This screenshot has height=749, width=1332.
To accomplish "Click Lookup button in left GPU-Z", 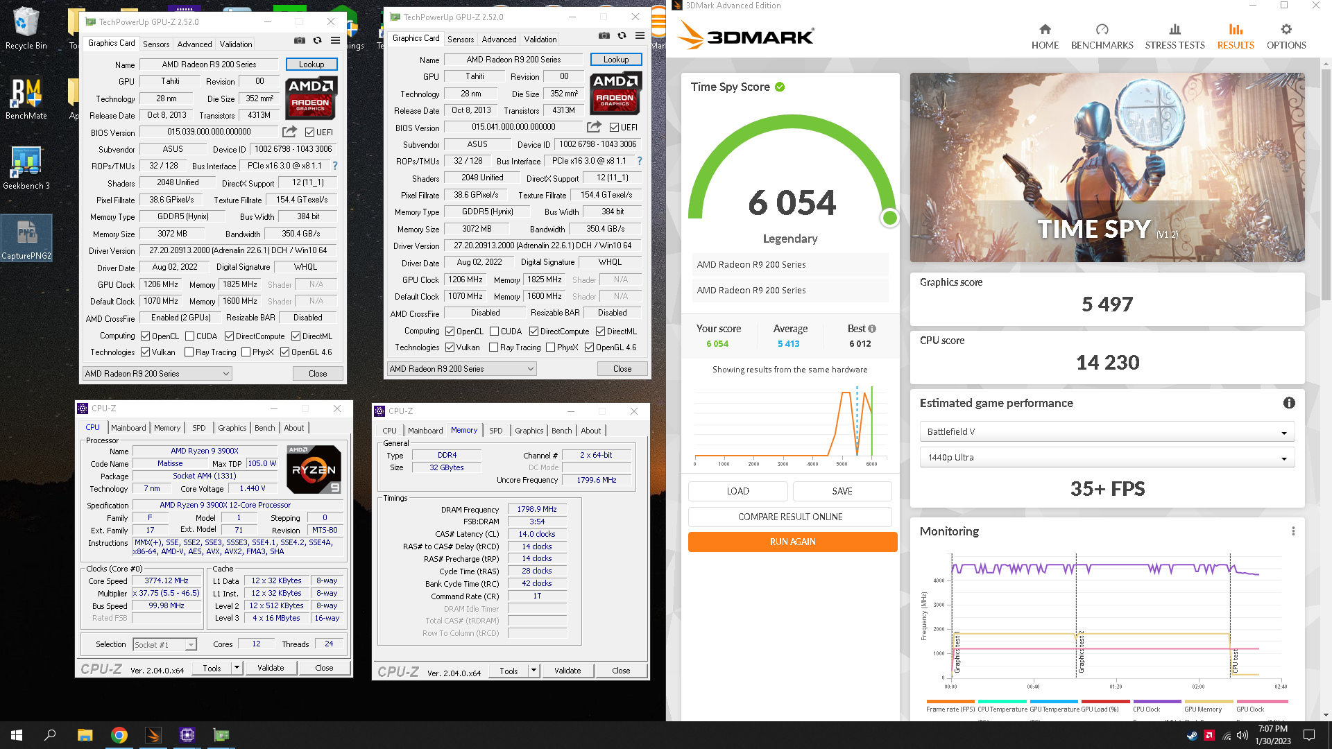I will point(311,64).
